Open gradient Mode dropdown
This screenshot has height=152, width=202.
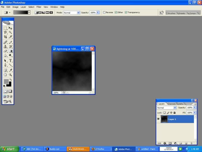pyautogui.click(x=72, y=12)
